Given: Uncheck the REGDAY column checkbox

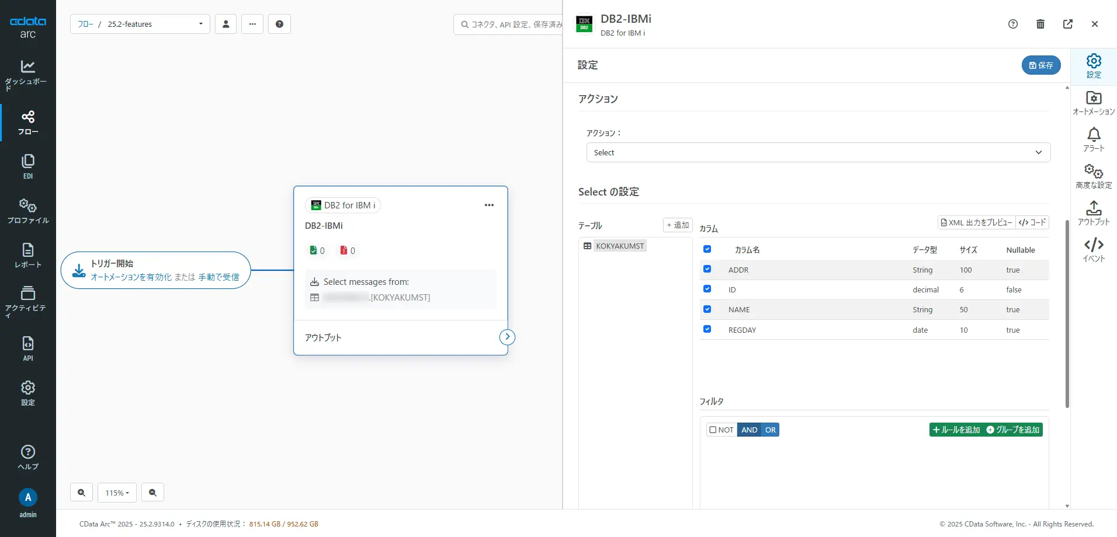Looking at the screenshot, I should 707,329.
